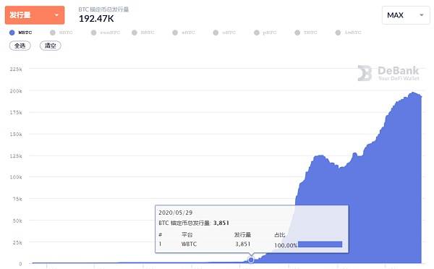
Task: Click the DeBank logo watermark
Action: click(388, 73)
